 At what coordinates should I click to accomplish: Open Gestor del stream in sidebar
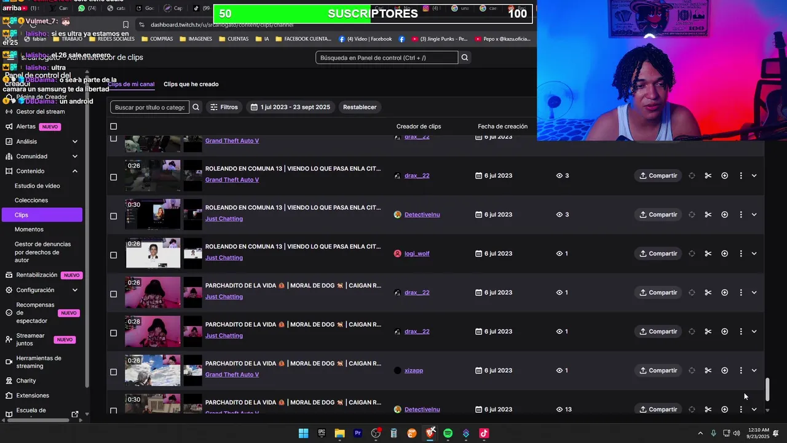tap(41, 111)
